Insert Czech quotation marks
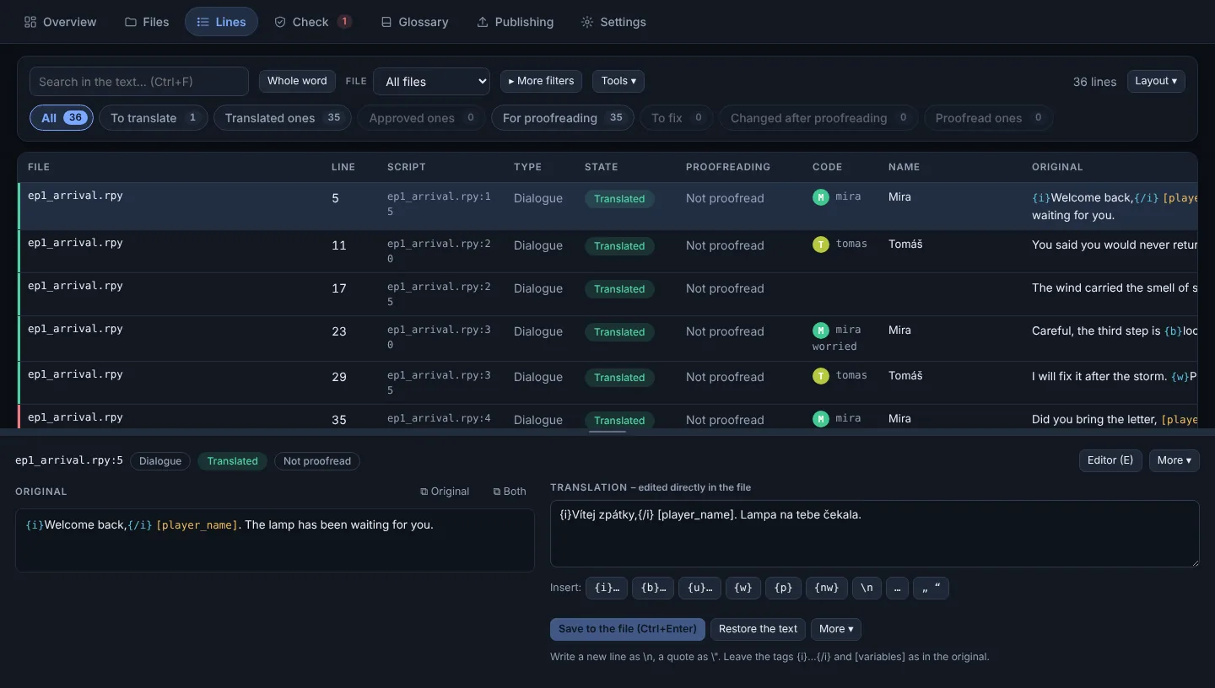Viewport: 1215px width, 688px height. 931,588
